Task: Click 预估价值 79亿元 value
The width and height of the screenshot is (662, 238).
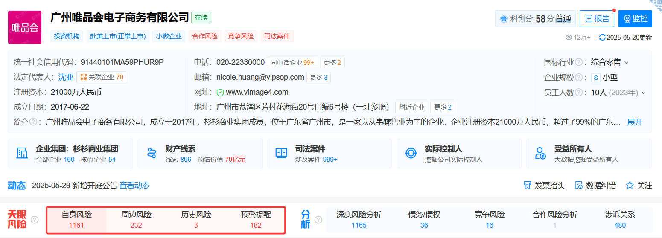Action: coord(221,160)
